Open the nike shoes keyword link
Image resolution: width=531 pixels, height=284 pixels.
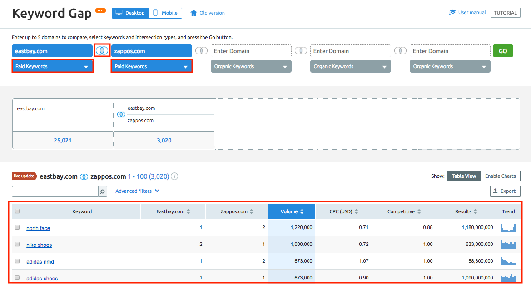pos(39,245)
